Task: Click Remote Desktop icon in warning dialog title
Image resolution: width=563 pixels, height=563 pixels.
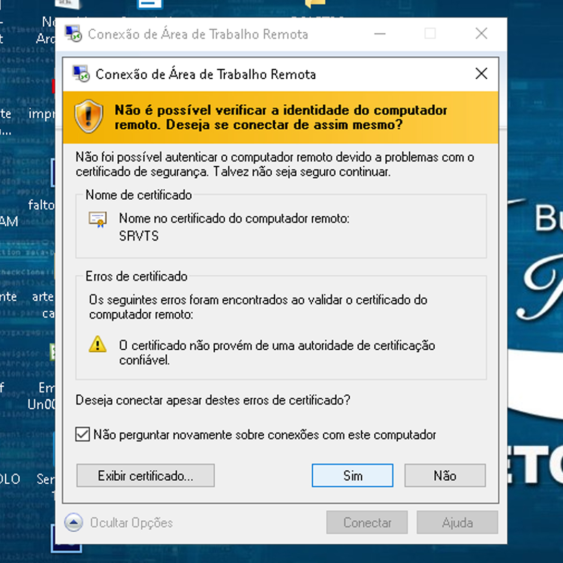Action: [81, 74]
